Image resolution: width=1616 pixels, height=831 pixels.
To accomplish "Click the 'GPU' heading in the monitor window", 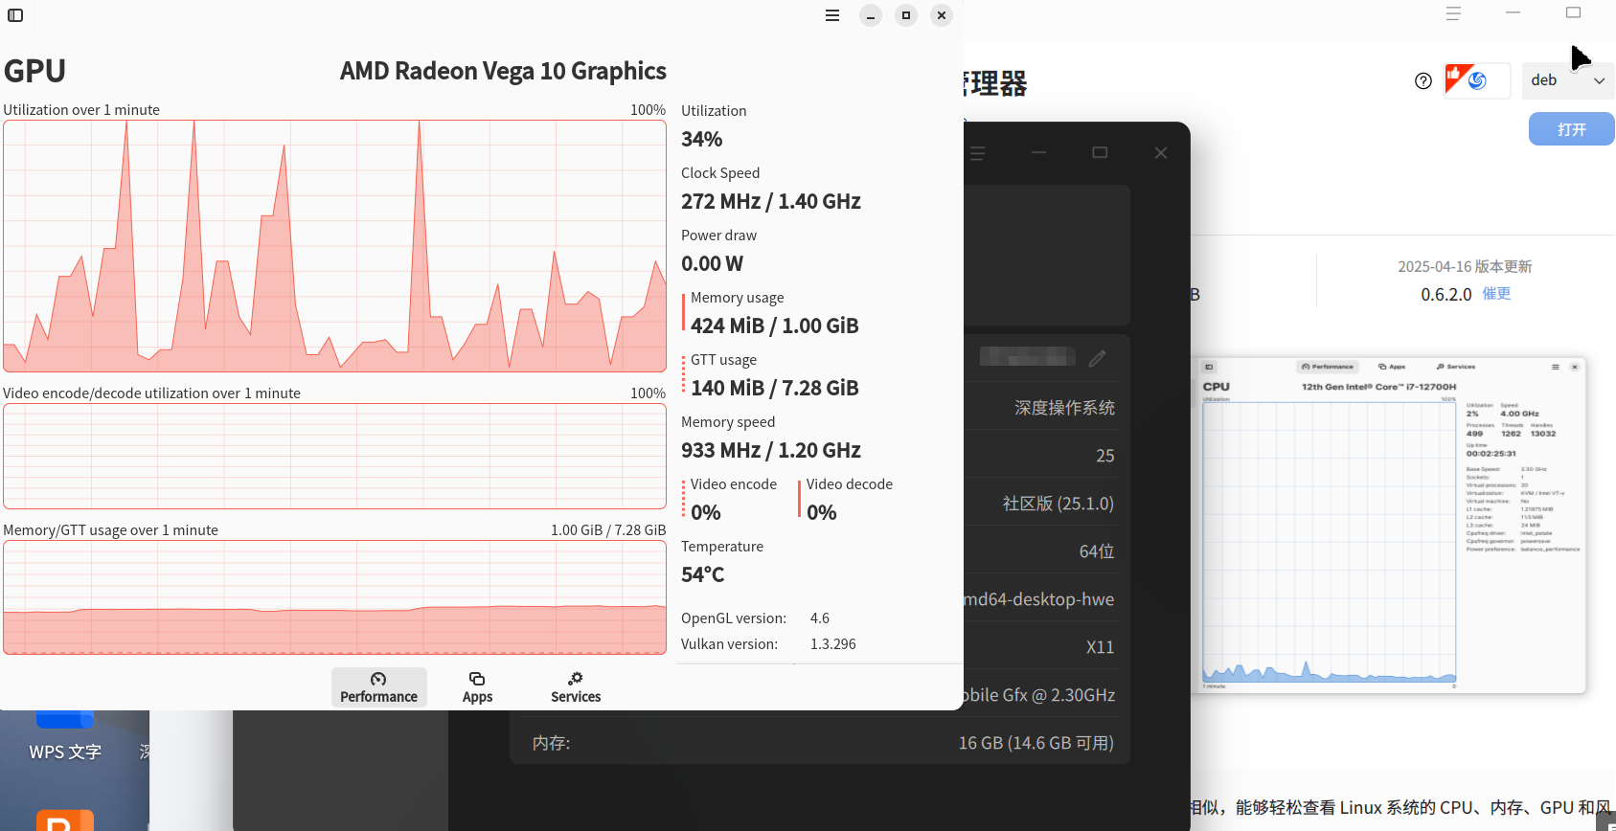I will coord(35,71).
